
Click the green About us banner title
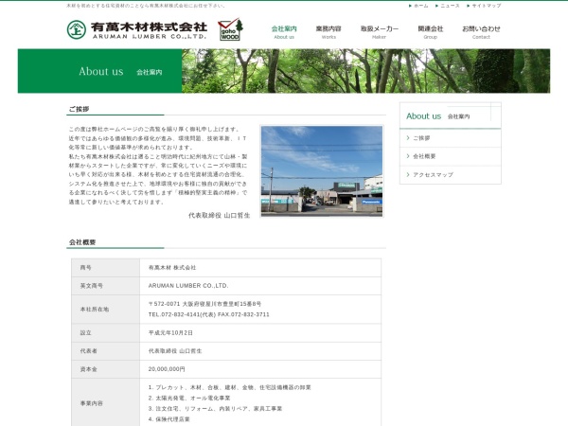(x=120, y=71)
